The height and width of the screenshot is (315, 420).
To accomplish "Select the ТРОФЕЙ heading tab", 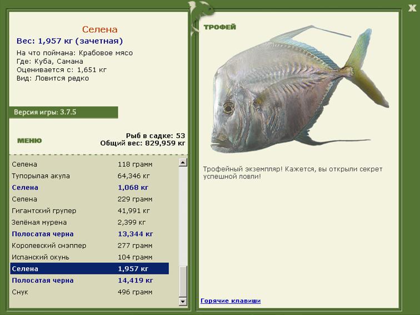I will [219, 27].
